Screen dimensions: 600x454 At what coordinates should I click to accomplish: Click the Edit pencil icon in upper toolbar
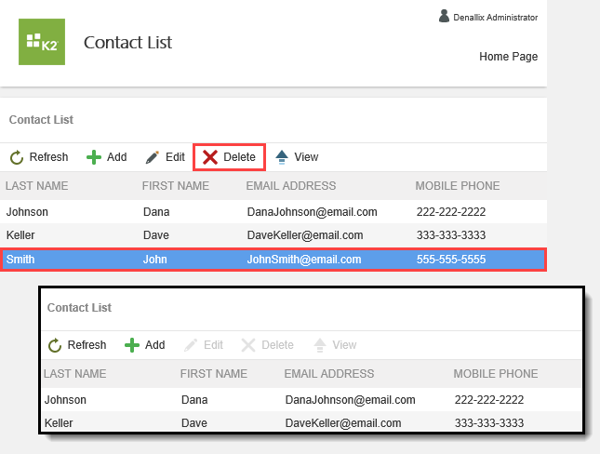click(152, 157)
